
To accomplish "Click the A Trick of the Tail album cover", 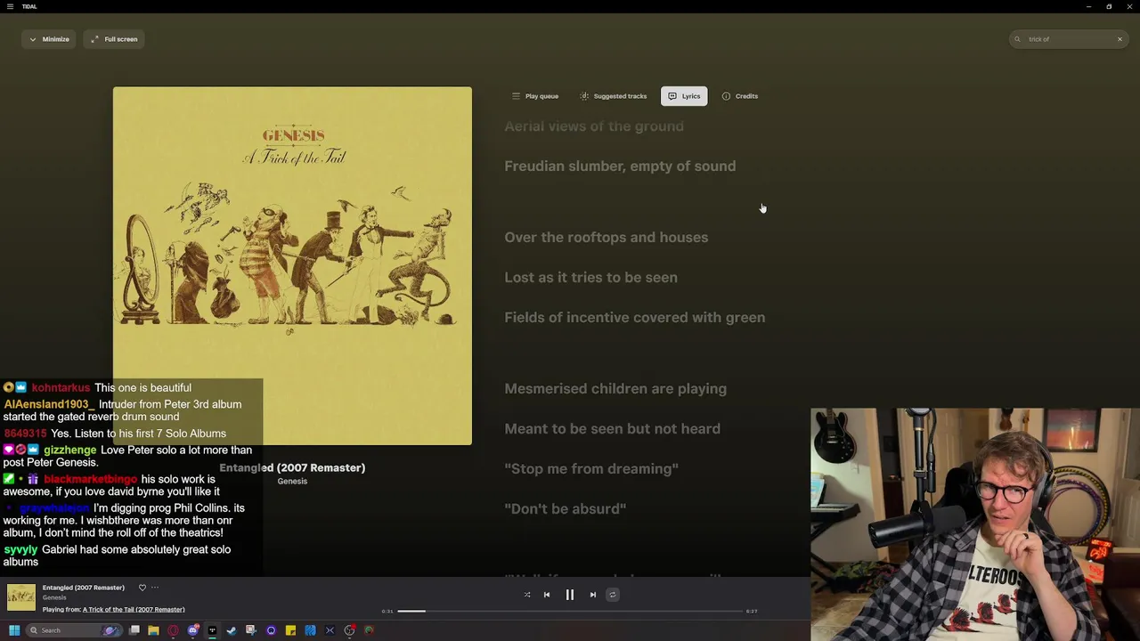I will (292, 265).
